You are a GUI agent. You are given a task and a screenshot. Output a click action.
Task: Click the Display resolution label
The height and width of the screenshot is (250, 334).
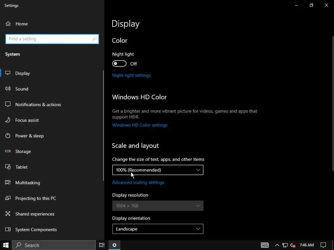click(130, 195)
